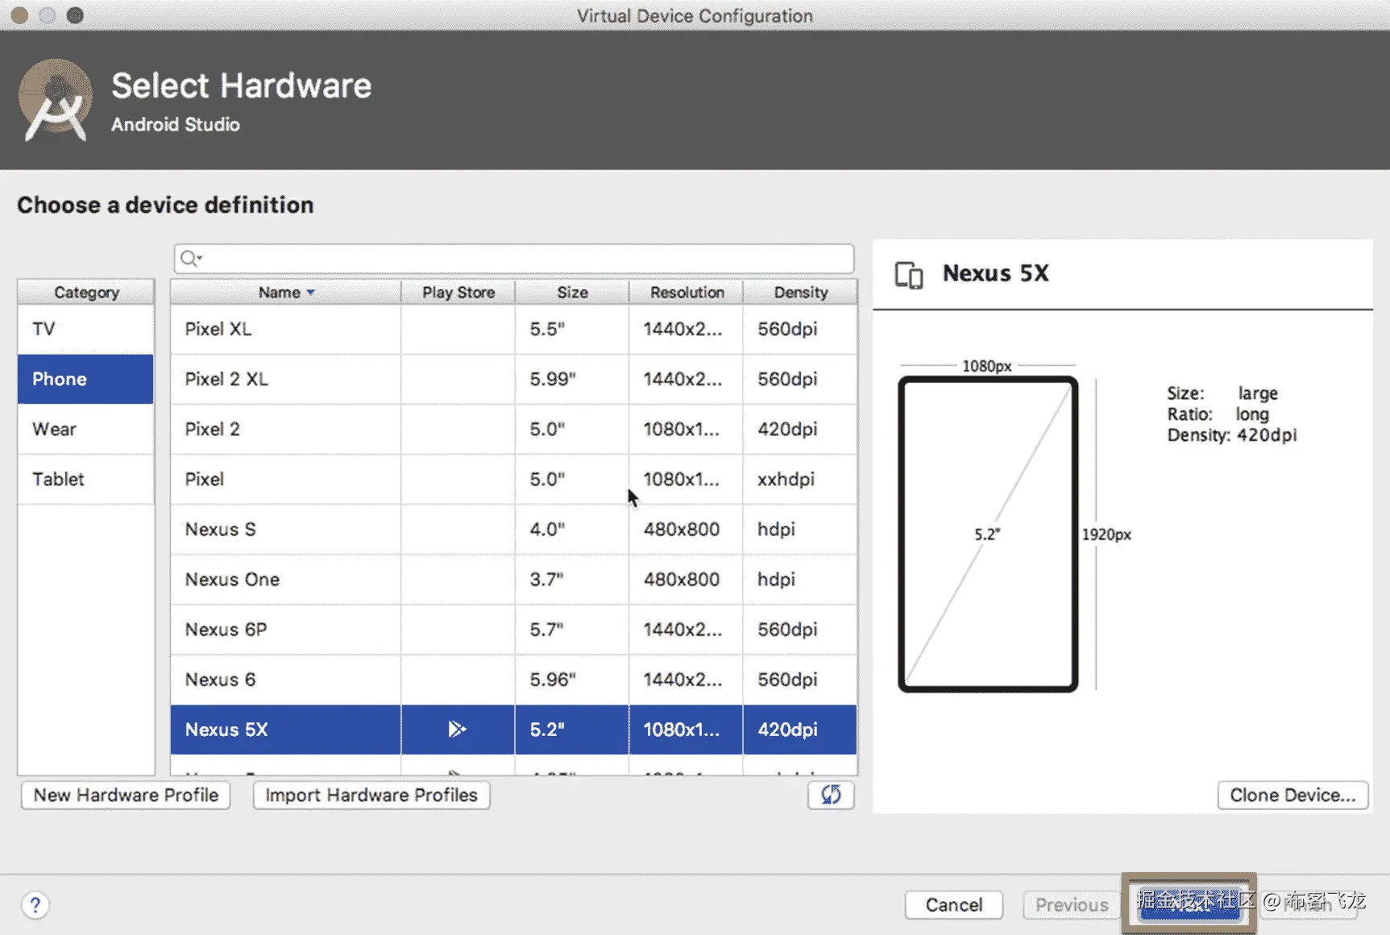
Task: Click the Play Store icon in Nexus 5X row
Action: pyautogui.click(x=457, y=729)
